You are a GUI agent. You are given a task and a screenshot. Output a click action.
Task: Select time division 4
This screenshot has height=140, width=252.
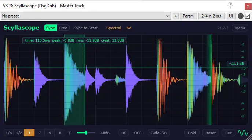(50, 133)
